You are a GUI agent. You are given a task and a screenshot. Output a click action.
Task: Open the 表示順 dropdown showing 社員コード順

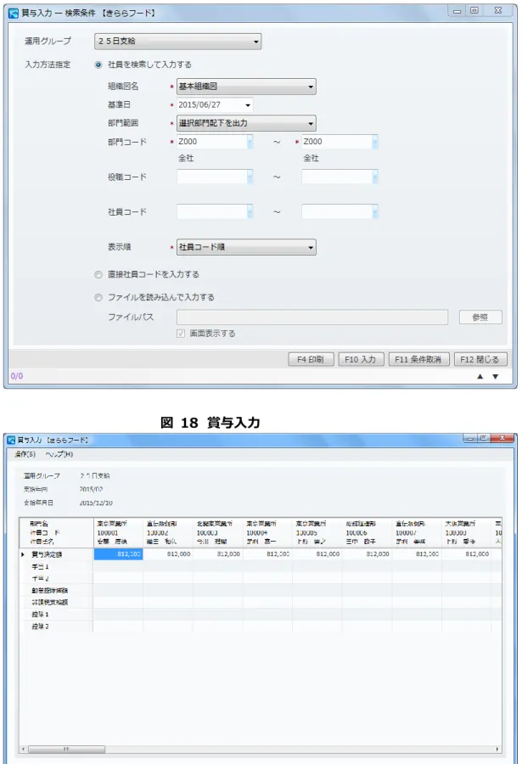pyautogui.click(x=246, y=247)
